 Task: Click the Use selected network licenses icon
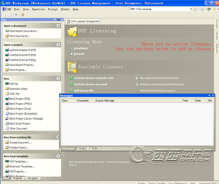[x=137, y=78]
